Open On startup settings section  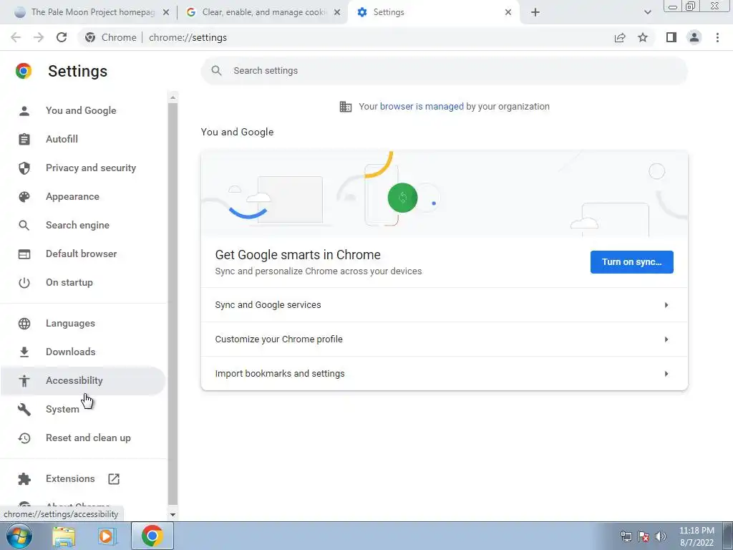(83, 283)
